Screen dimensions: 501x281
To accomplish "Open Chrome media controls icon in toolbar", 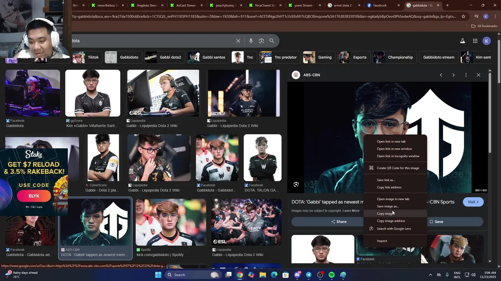I will 476,16.
